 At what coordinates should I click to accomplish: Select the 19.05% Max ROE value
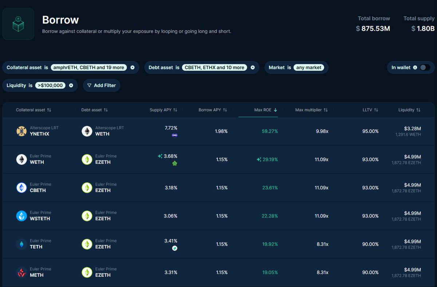pyautogui.click(x=270, y=272)
